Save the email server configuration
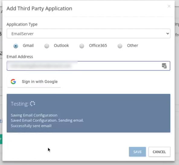 point(137,152)
